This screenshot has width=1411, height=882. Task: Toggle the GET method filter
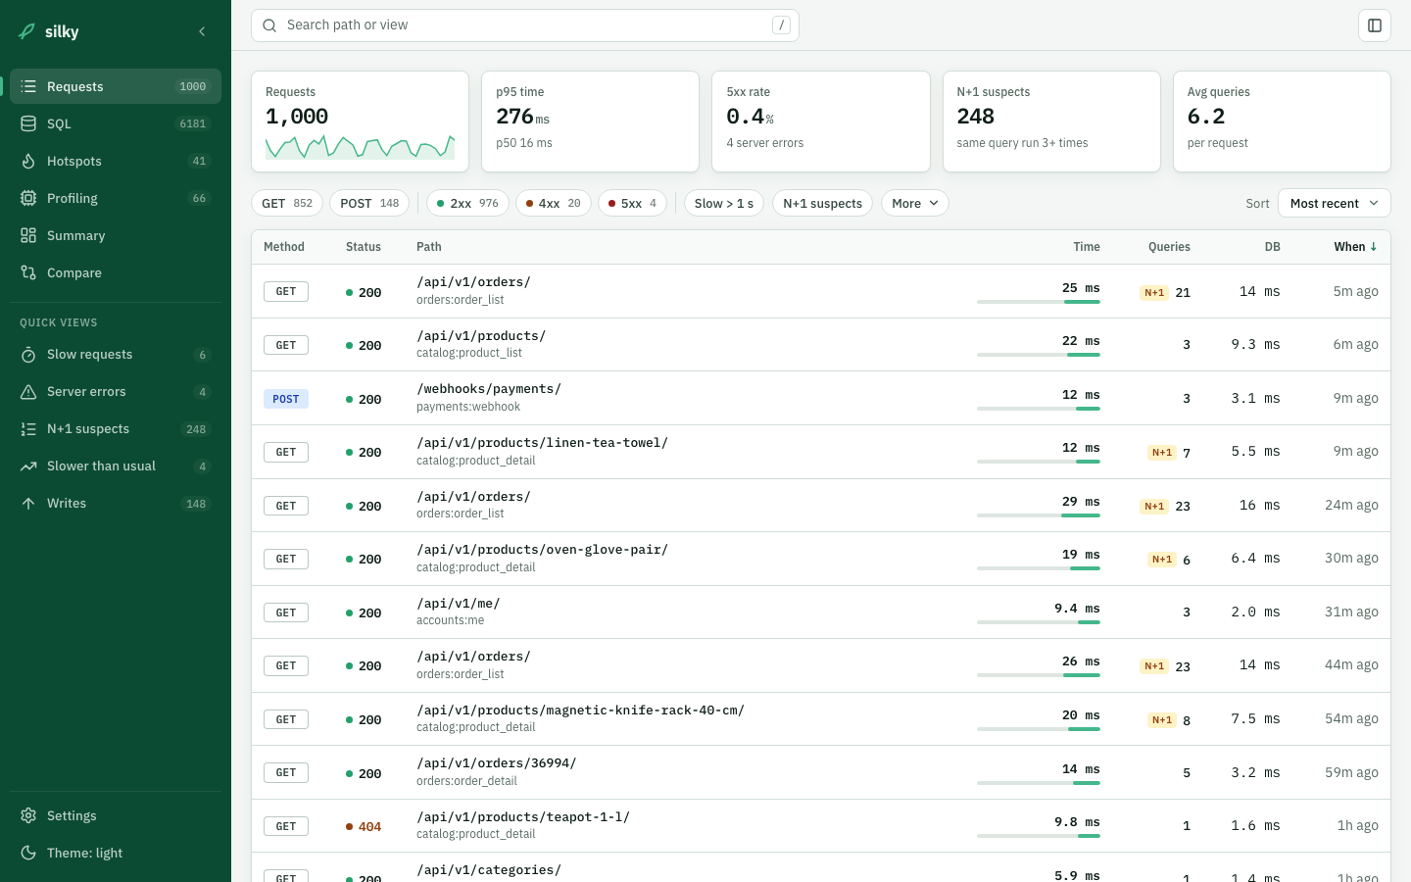coord(287,203)
